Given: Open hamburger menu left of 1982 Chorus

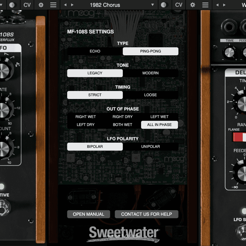Looking at the screenshot, I should (53, 5).
